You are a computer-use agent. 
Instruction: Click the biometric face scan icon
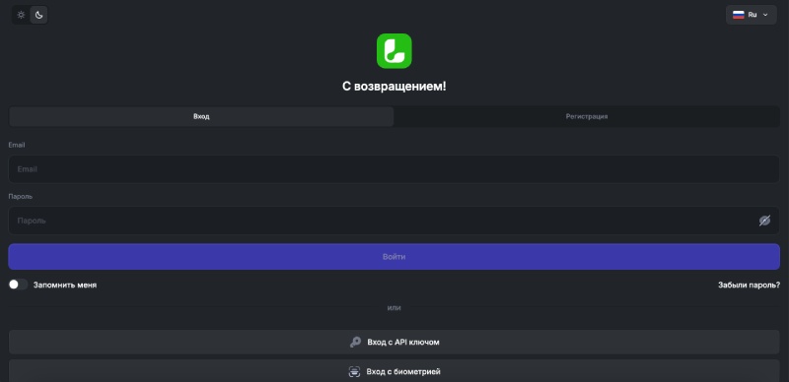[x=355, y=371]
